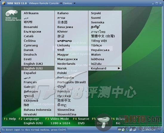Choose Khmer language
164x133 pixels.
pyautogui.click(x=62, y=32)
